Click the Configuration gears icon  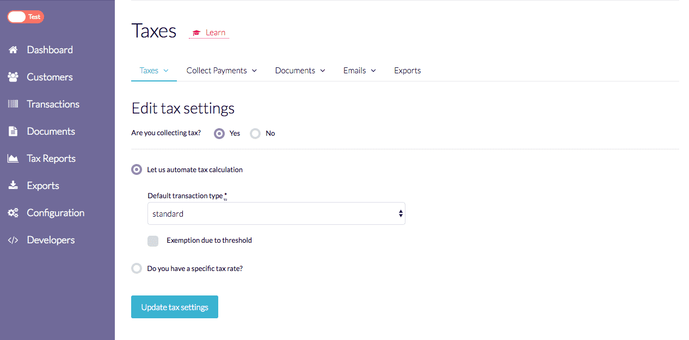click(x=13, y=213)
